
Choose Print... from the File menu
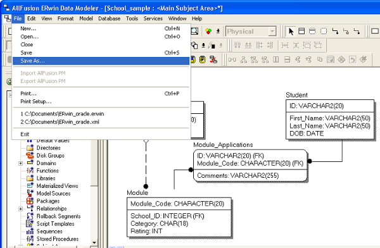click(x=101, y=94)
